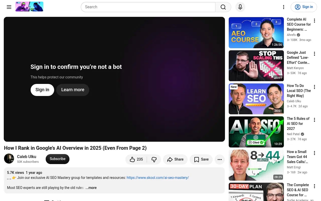This screenshot has width=321, height=201.
Task: Click 27K 7d ago view count
Action: coord(297,139)
